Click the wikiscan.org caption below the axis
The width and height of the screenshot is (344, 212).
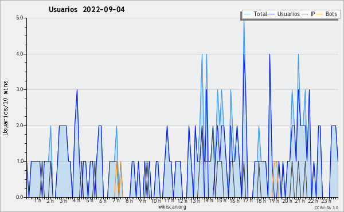tap(172, 207)
